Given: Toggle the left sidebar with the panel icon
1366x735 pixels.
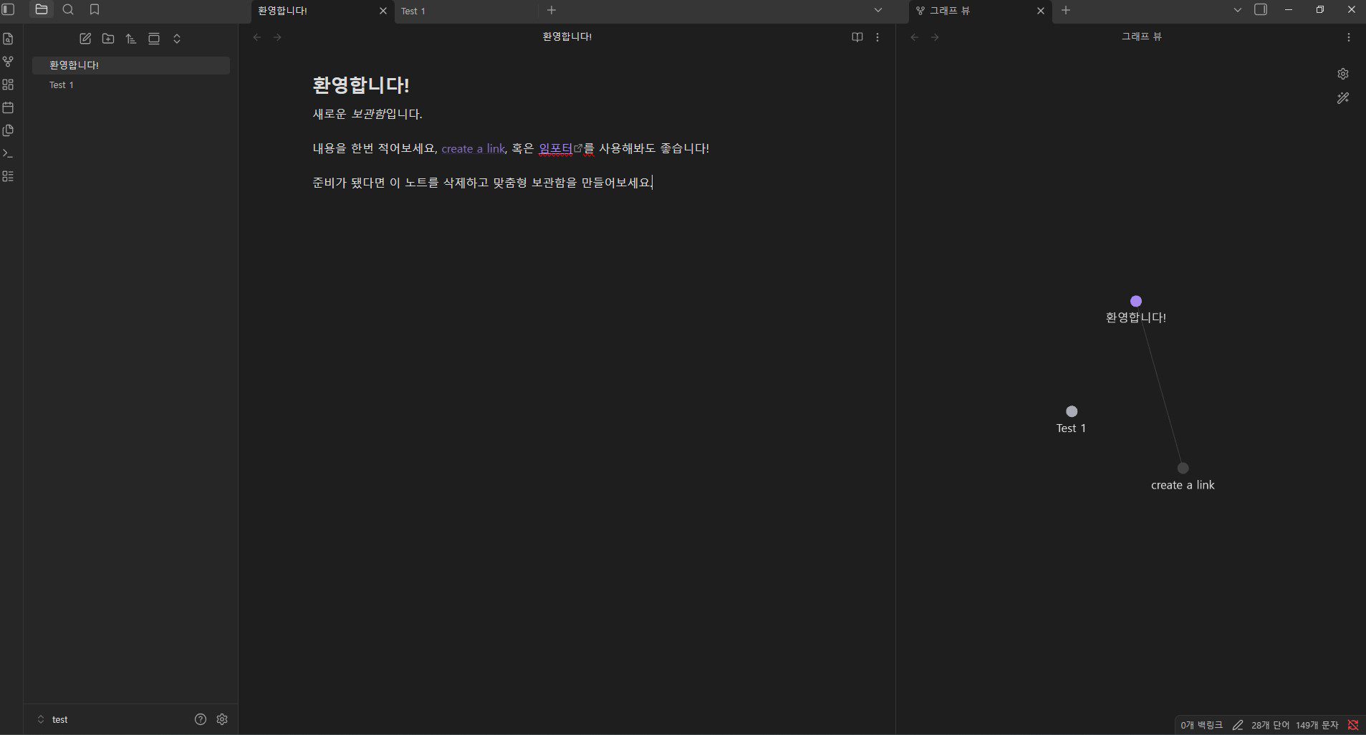Looking at the screenshot, I should pos(8,9).
